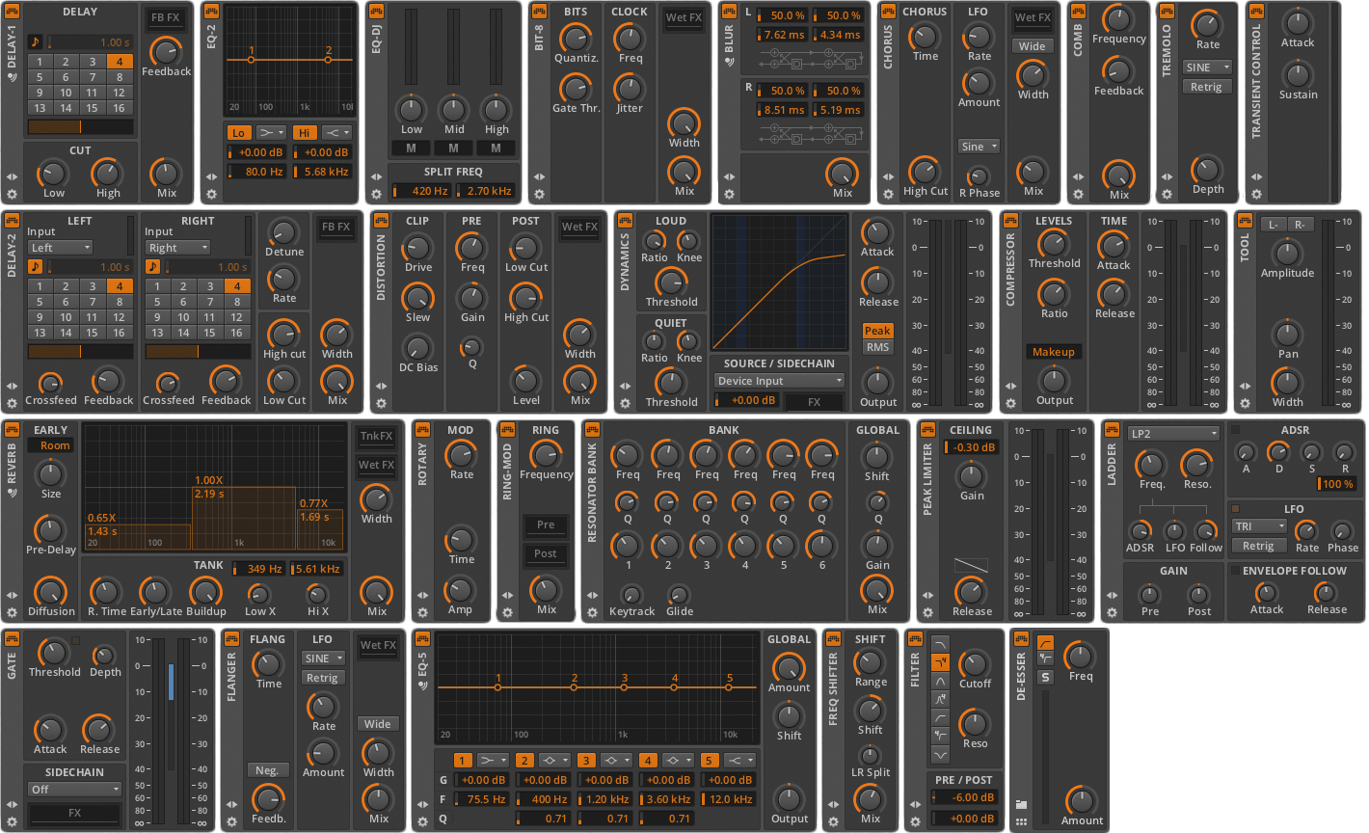
Task: Open the Pre chain in RING-MOD
Action: click(546, 525)
